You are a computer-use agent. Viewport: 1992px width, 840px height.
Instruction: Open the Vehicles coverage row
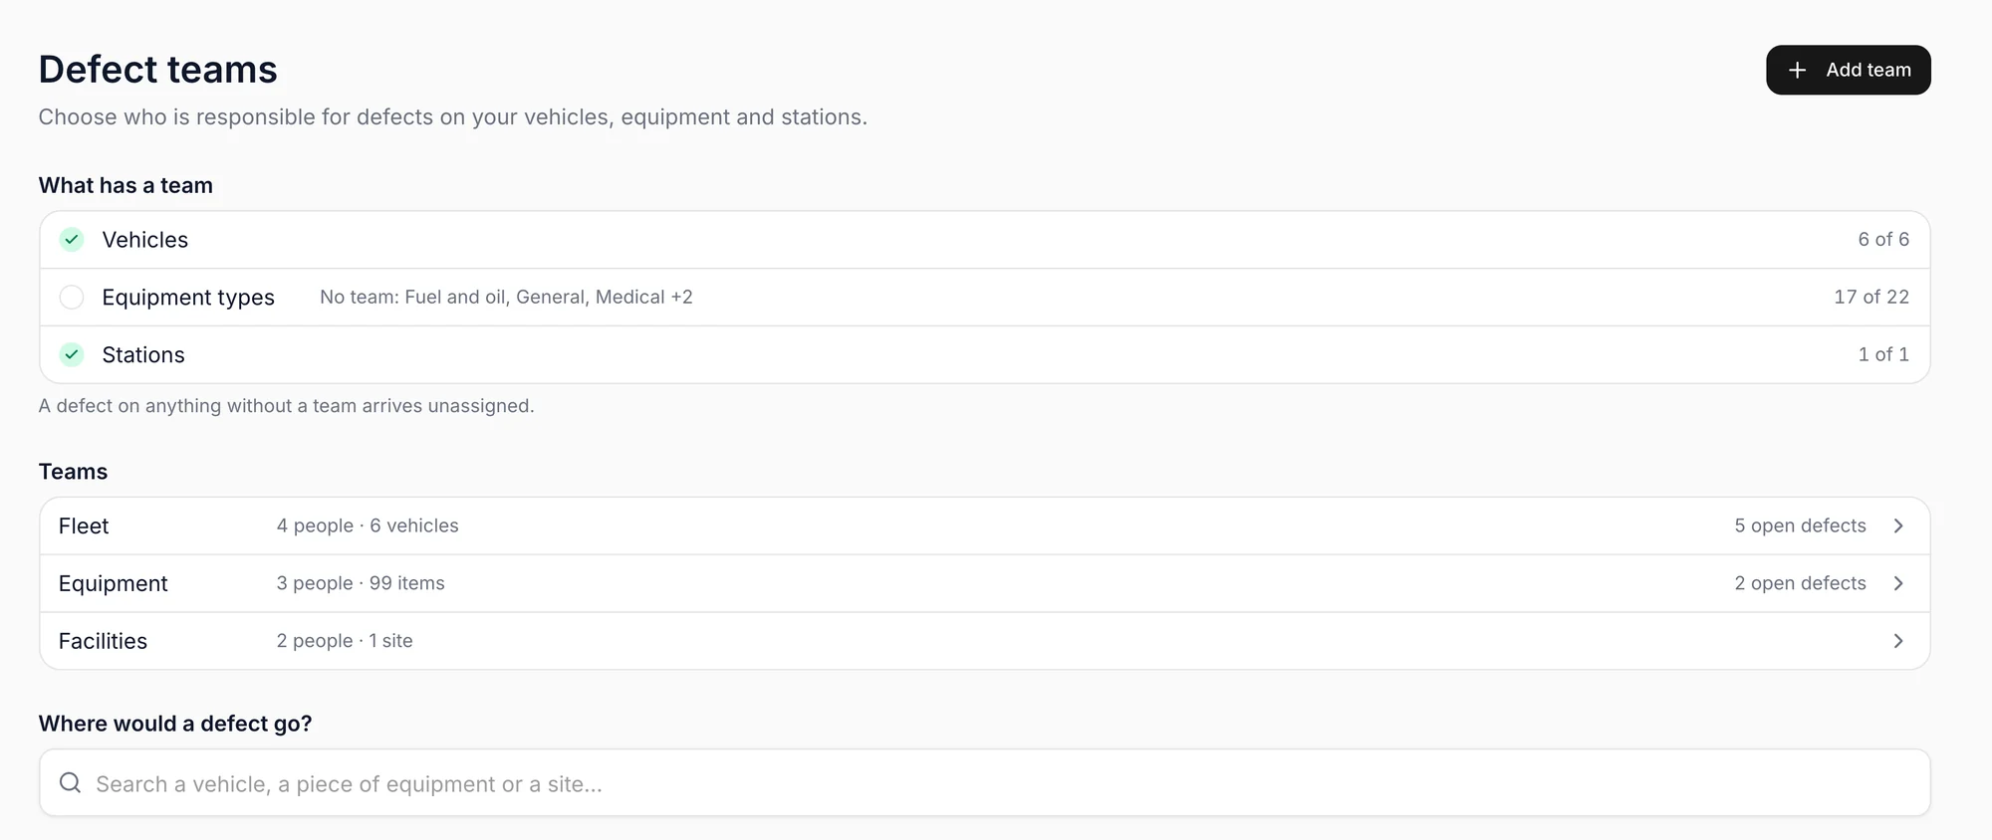pyautogui.click(x=984, y=240)
